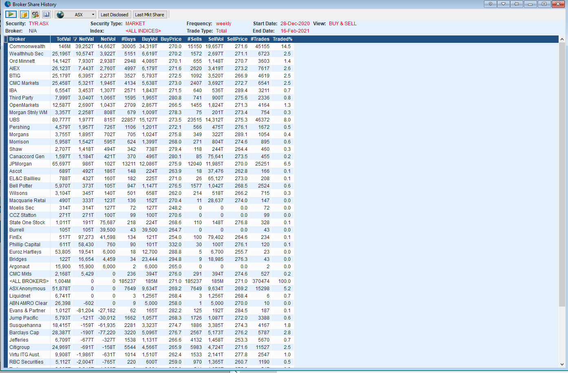
Task: Select the Euroz Hartleys broker row
Action: (x=150, y=252)
